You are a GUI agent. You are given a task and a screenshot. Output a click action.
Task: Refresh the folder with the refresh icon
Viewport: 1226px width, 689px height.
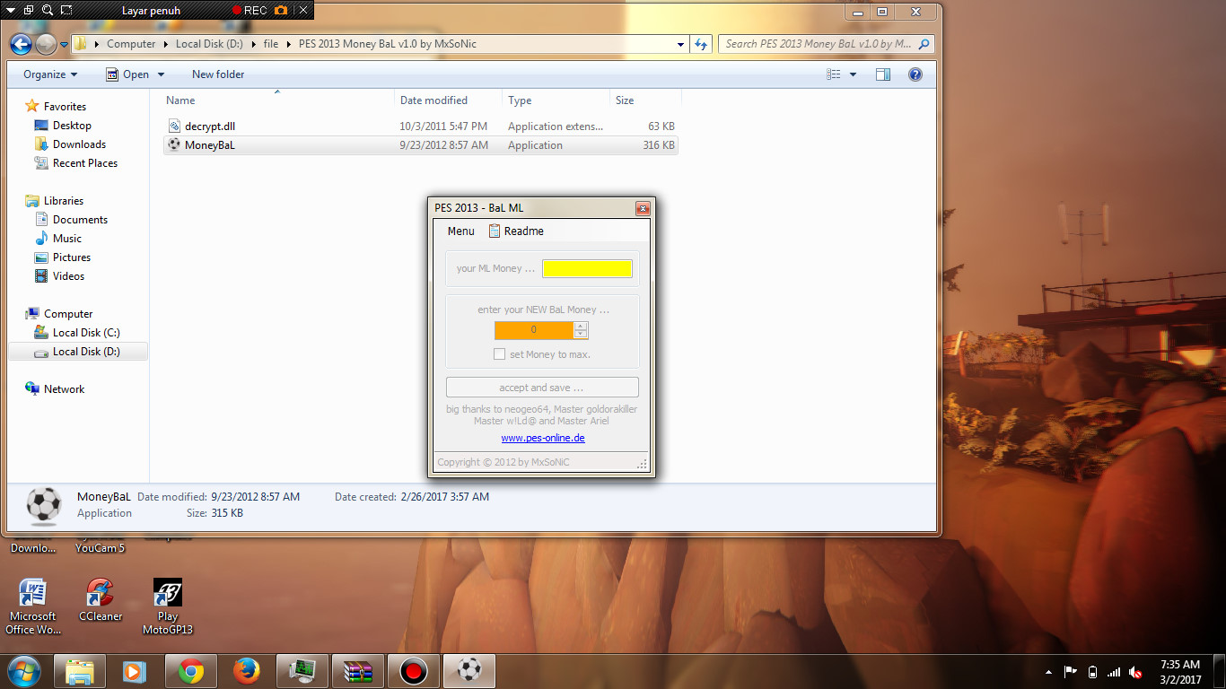[x=702, y=44]
